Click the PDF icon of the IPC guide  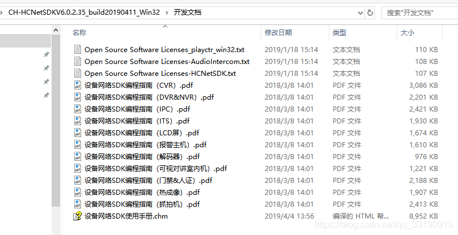coord(78,109)
